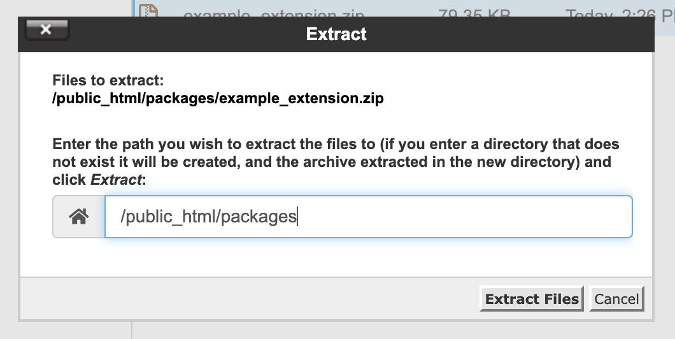Click the Today 2:26 PM modified date cell
The image size is (675, 339).
620,13
